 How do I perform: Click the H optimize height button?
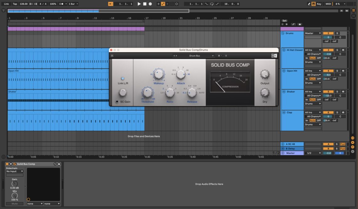point(341,11)
